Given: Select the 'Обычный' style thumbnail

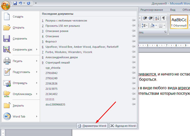Looking at the screenshot, I should coord(179,22).
